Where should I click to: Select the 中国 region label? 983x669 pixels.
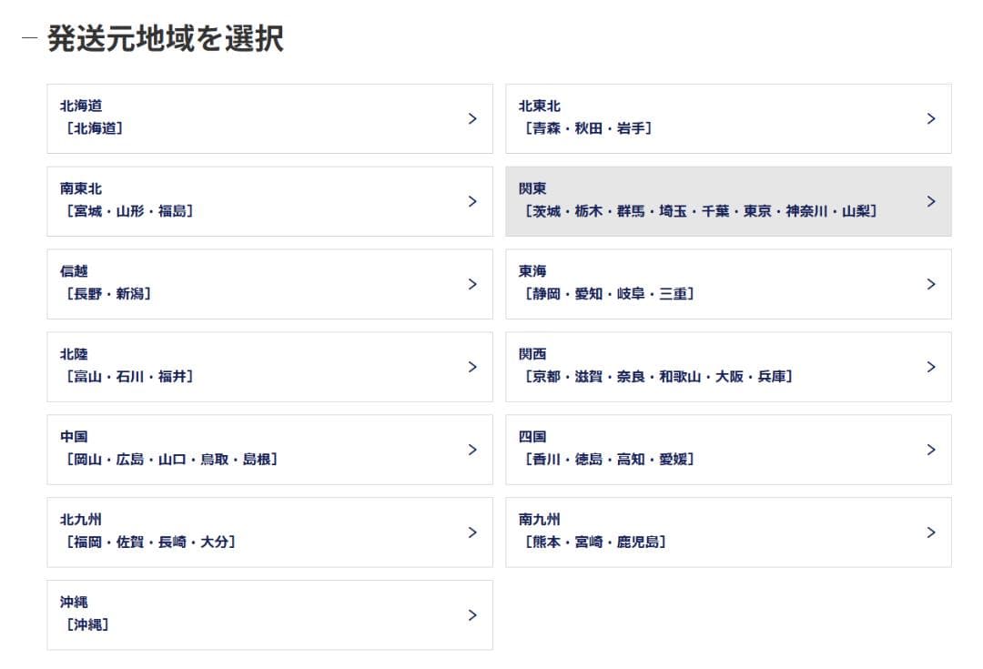75,437
